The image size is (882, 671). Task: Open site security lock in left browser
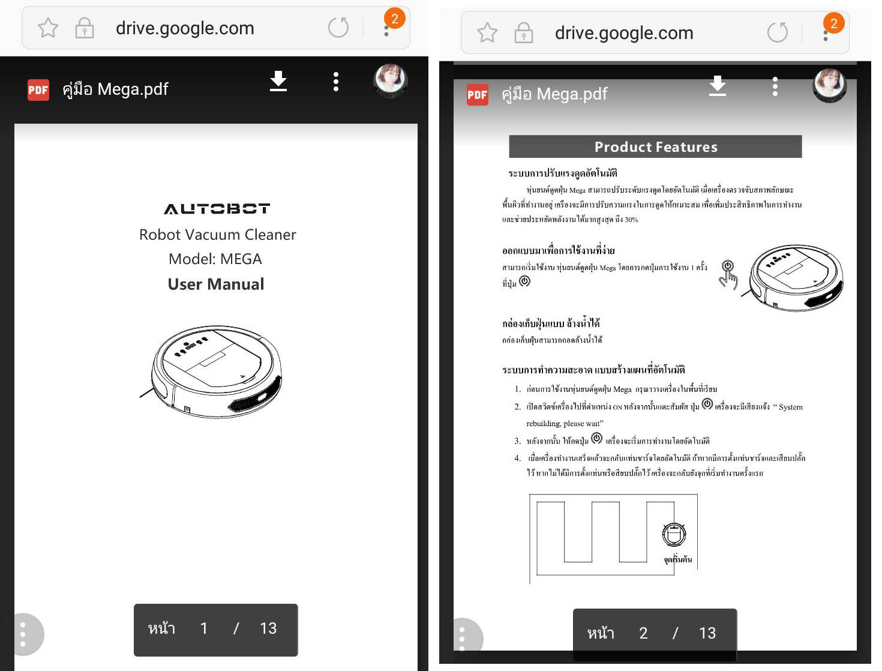click(x=84, y=28)
